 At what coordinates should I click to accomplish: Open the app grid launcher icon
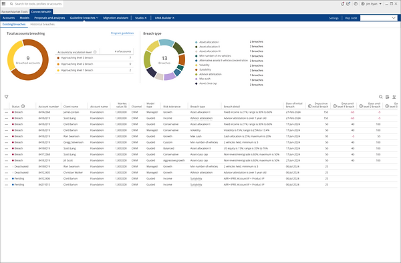click(3, 3)
